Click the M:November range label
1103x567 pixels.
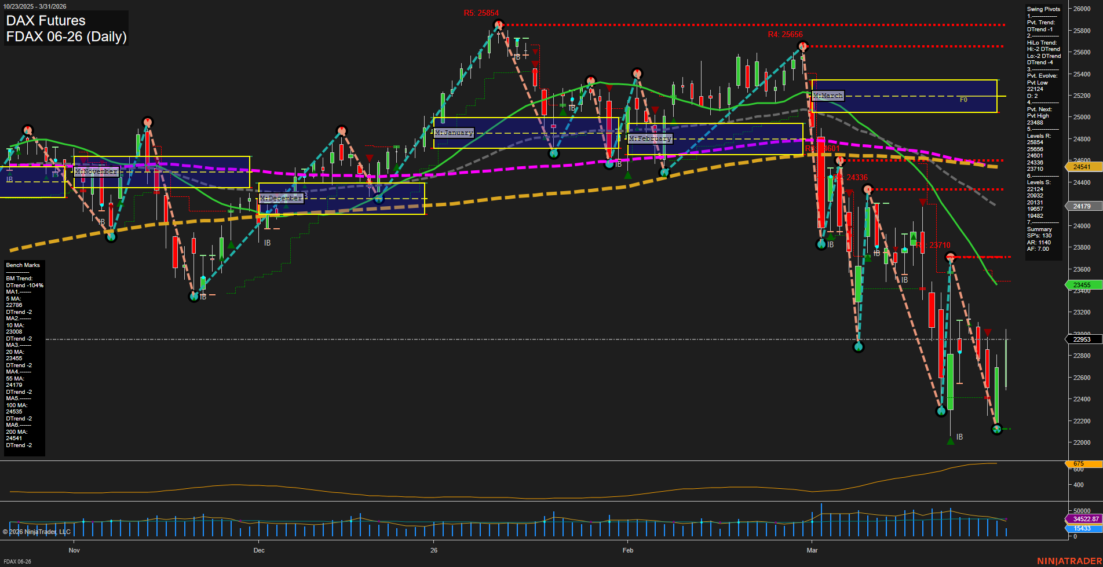[97, 171]
